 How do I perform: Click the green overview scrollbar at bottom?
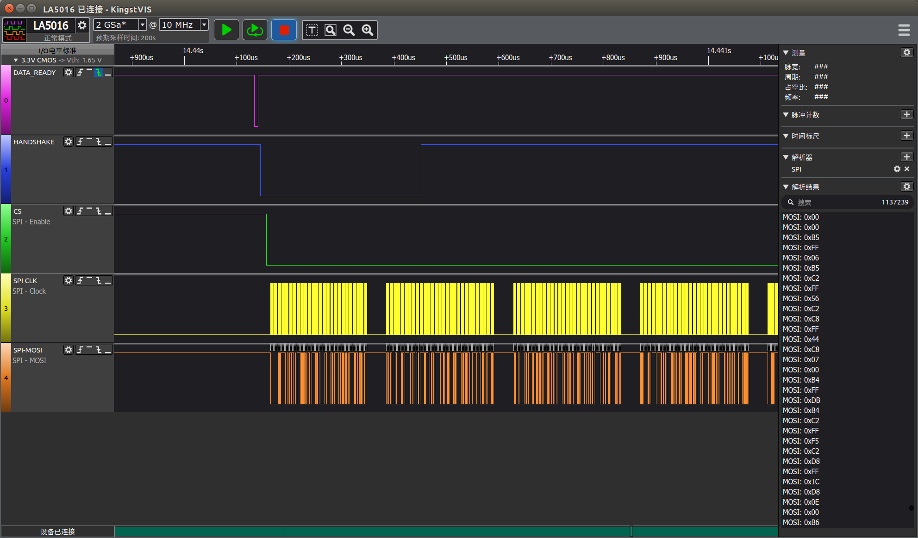click(446, 531)
